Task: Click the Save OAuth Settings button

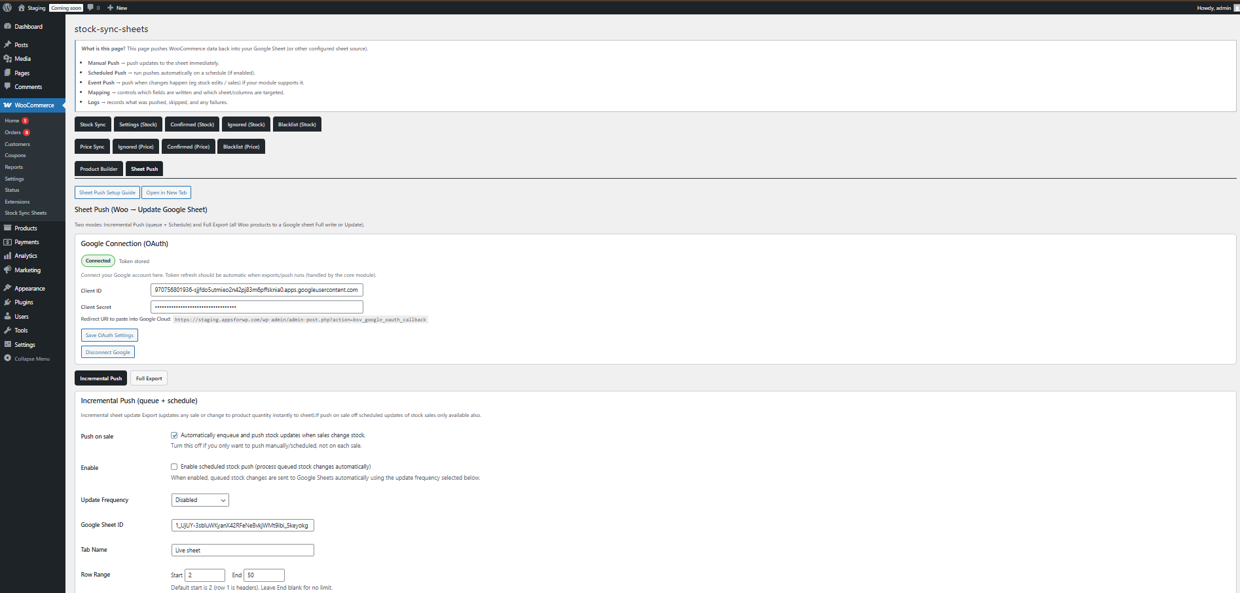Action: click(x=109, y=334)
